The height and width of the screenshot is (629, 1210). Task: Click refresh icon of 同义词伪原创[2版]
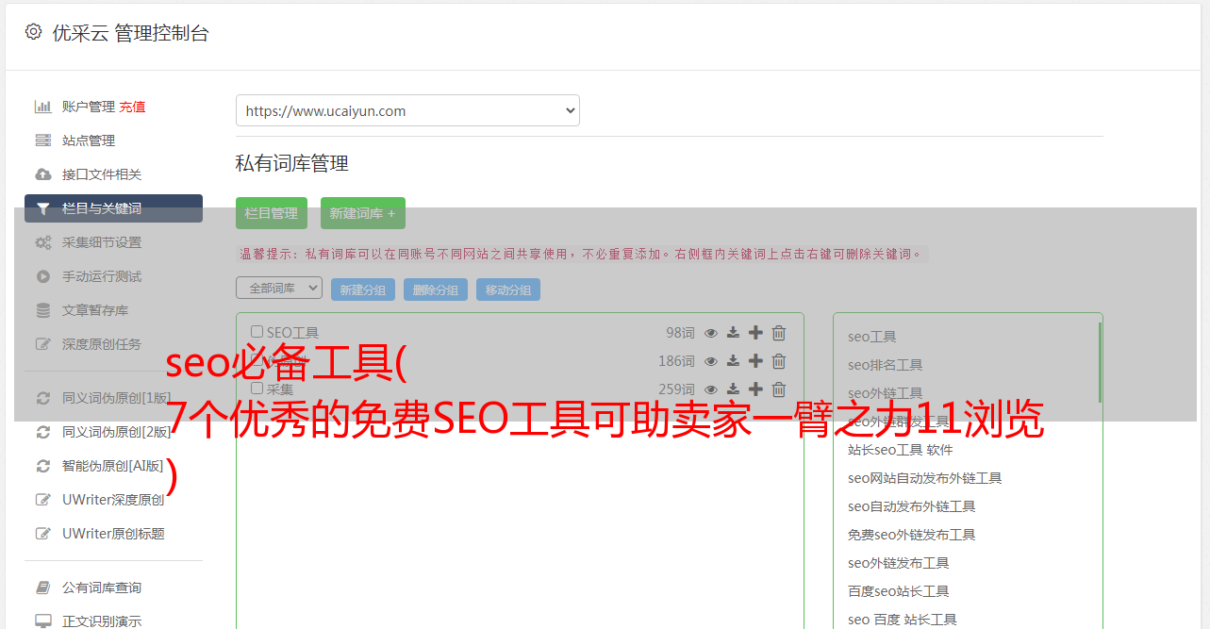coord(43,432)
